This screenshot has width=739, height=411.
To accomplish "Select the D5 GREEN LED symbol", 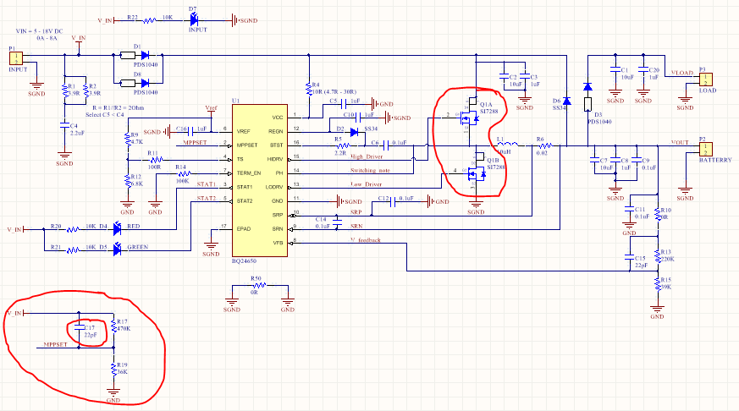I will [118, 250].
